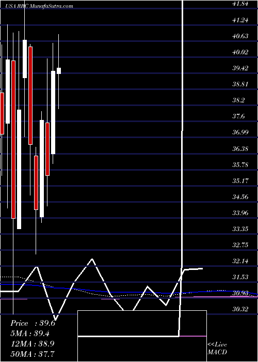
Task: Click the 12MA : 38.9 readout
Action: point(33,343)
